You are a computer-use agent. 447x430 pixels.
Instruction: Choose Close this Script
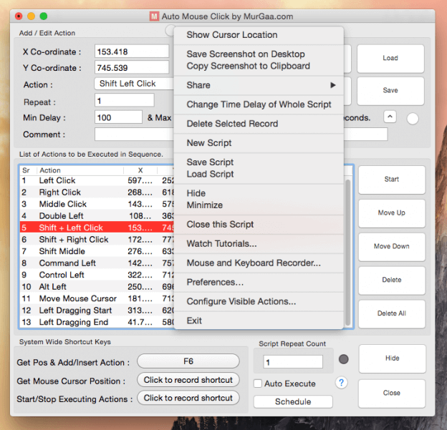click(x=259, y=225)
